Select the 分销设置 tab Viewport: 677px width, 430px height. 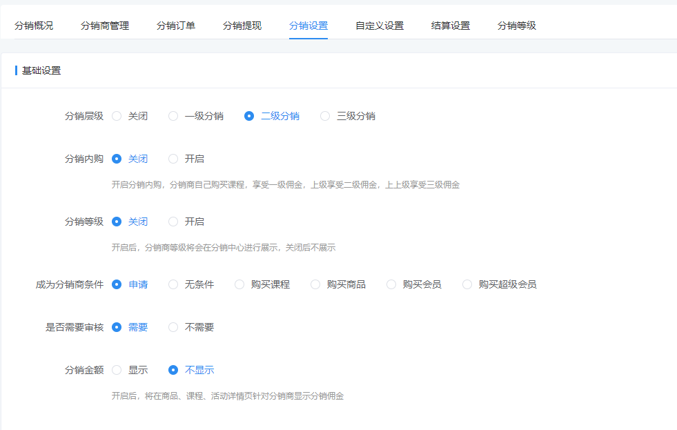click(x=308, y=26)
